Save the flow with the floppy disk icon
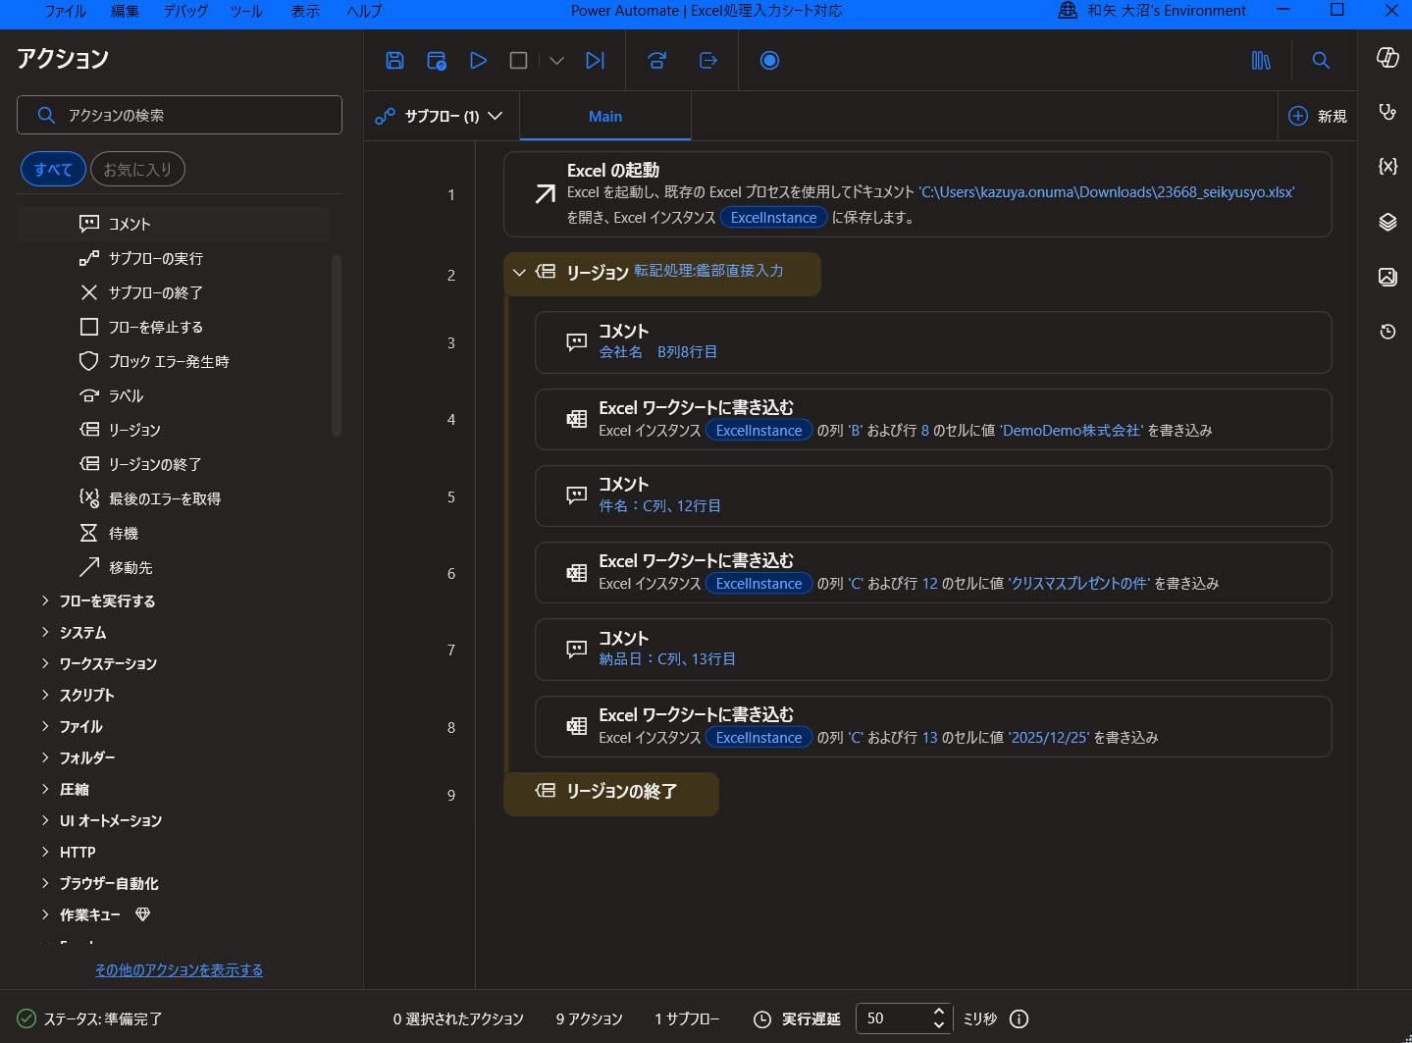 click(394, 61)
